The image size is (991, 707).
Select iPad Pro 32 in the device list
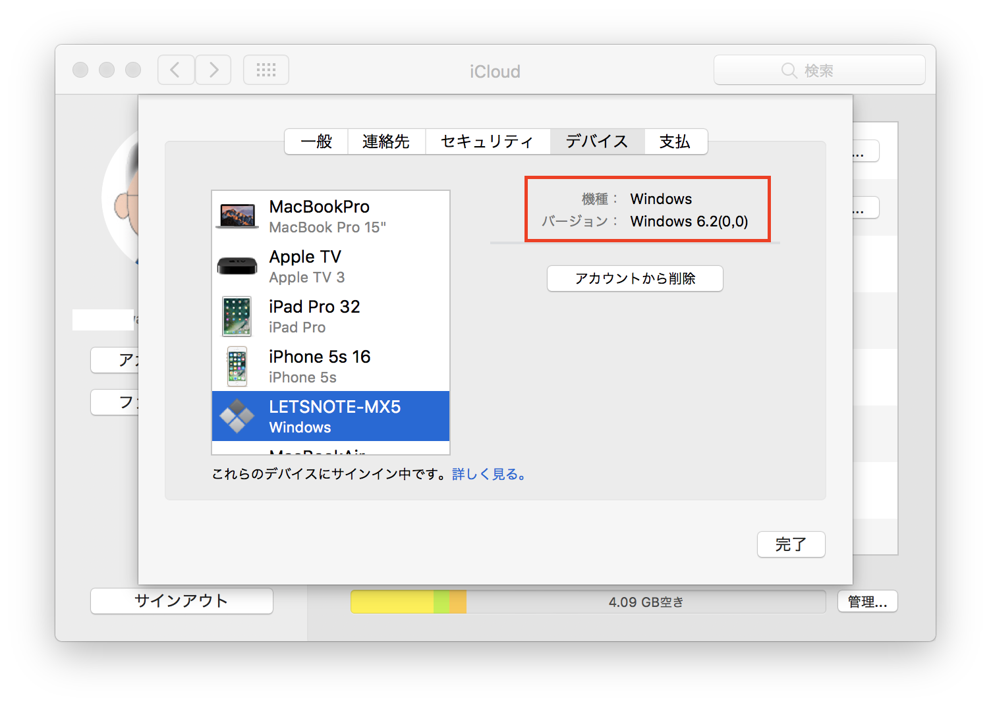(331, 316)
